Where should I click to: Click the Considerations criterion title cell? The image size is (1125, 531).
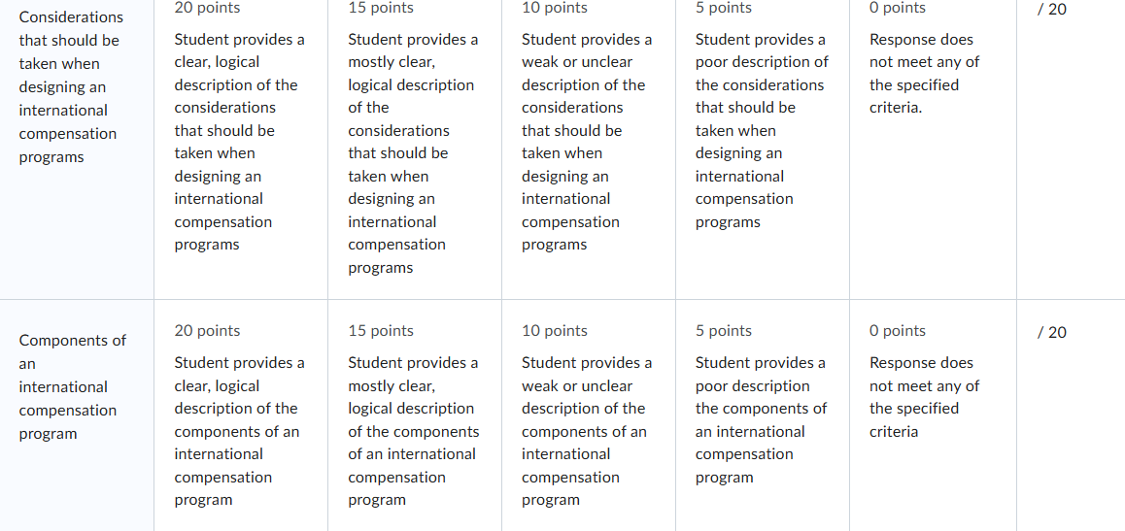tap(71, 86)
